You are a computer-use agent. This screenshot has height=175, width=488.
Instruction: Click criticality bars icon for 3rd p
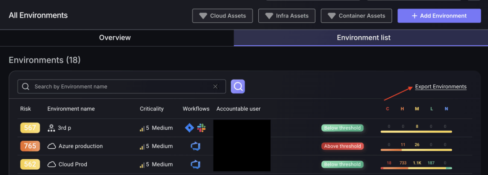[x=142, y=128]
